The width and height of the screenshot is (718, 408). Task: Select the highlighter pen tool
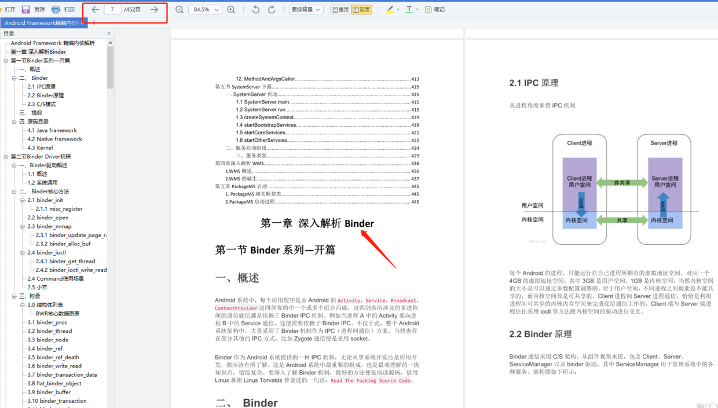(389, 9)
